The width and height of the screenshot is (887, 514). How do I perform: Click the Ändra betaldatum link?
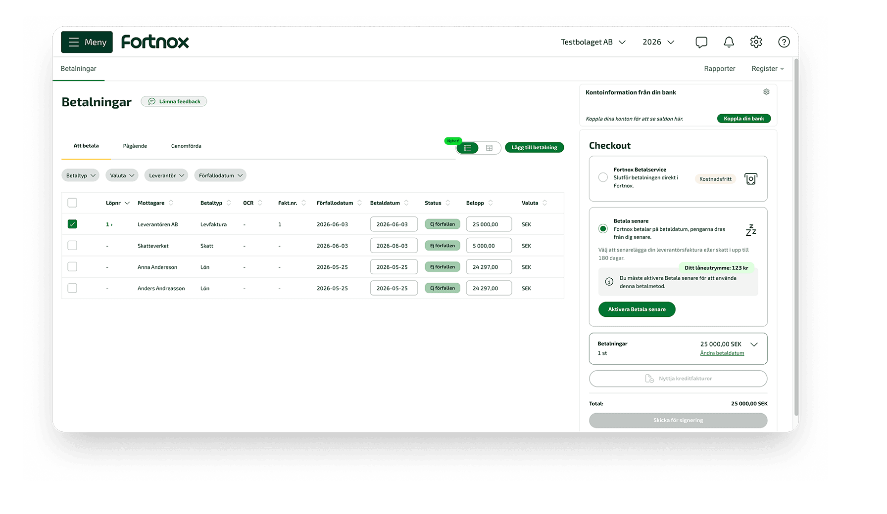[722, 353]
